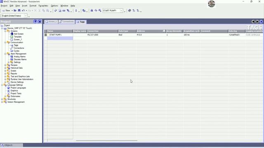
Task: Switch to the Screen_1 tab
Action: (51, 22)
